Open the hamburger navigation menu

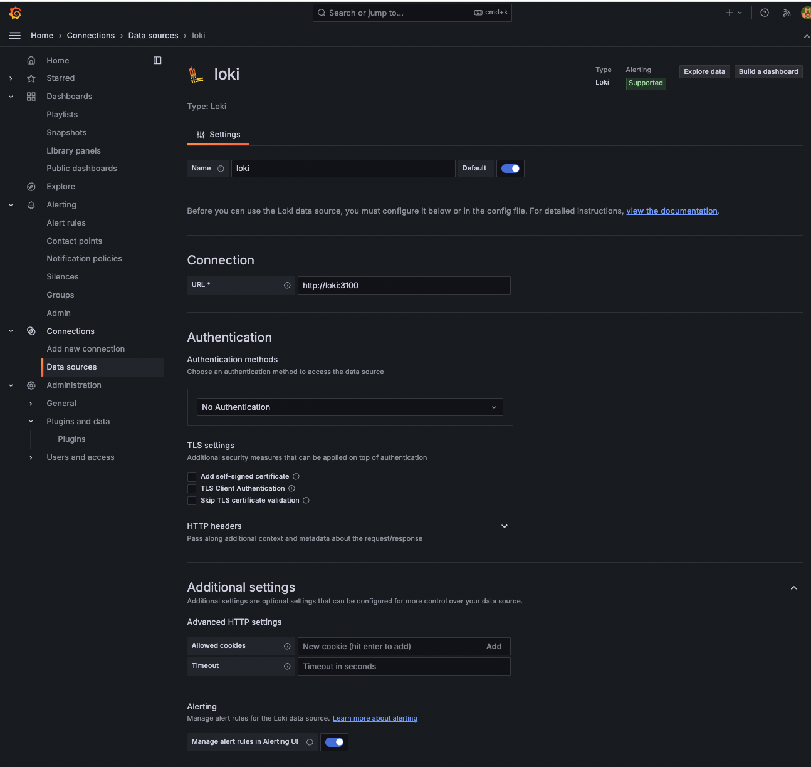click(x=15, y=36)
